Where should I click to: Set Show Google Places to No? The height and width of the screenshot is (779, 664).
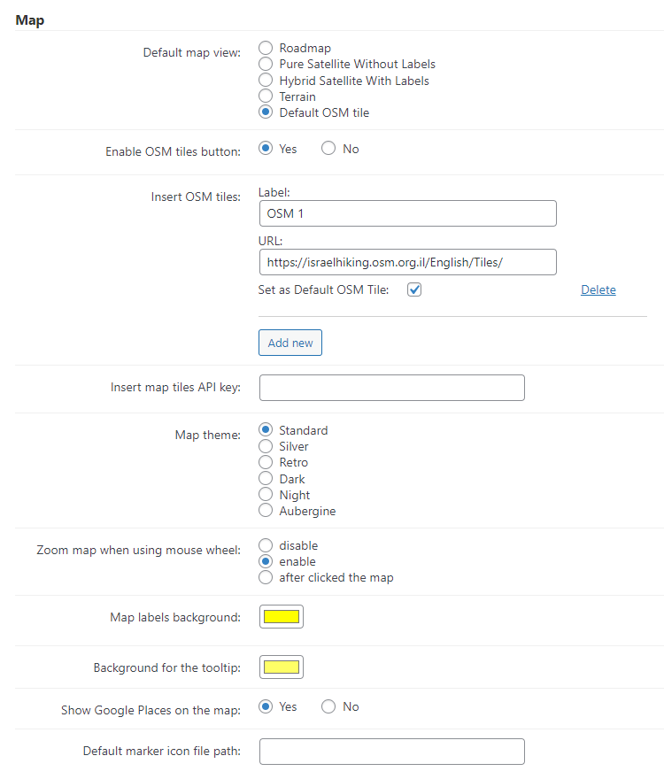(328, 706)
